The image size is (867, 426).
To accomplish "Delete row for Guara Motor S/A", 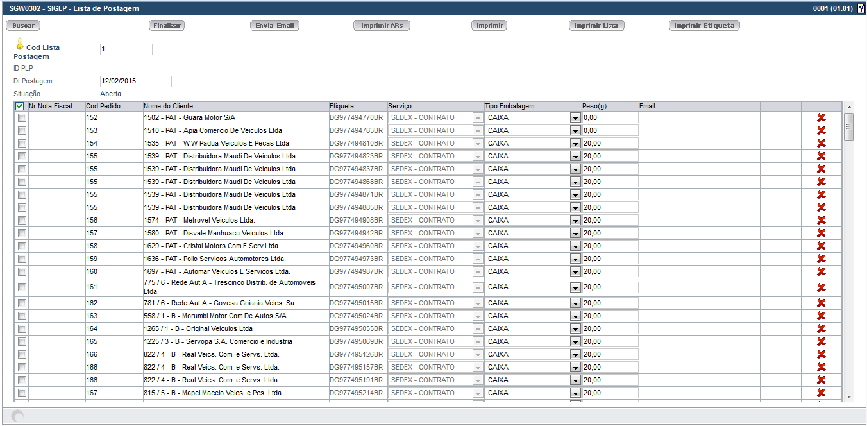I will [x=821, y=117].
